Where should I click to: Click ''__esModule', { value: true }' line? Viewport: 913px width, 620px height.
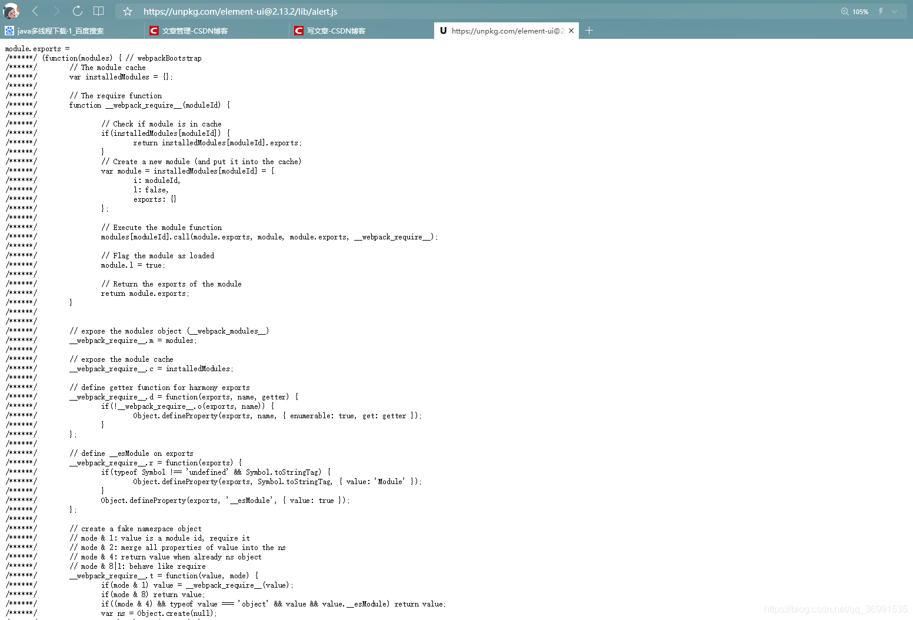[x=225, y=501]
